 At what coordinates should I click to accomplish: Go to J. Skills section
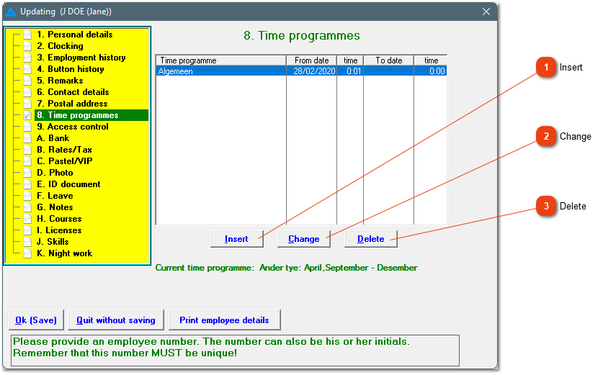(x=53, y=242)
